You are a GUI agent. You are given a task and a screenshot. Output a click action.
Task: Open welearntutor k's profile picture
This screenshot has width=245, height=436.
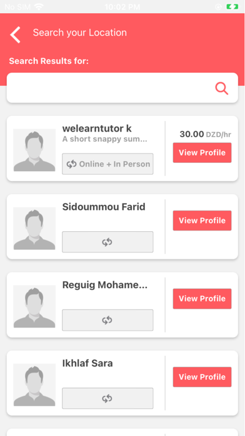pyautogui.click(x=34, y=150)
